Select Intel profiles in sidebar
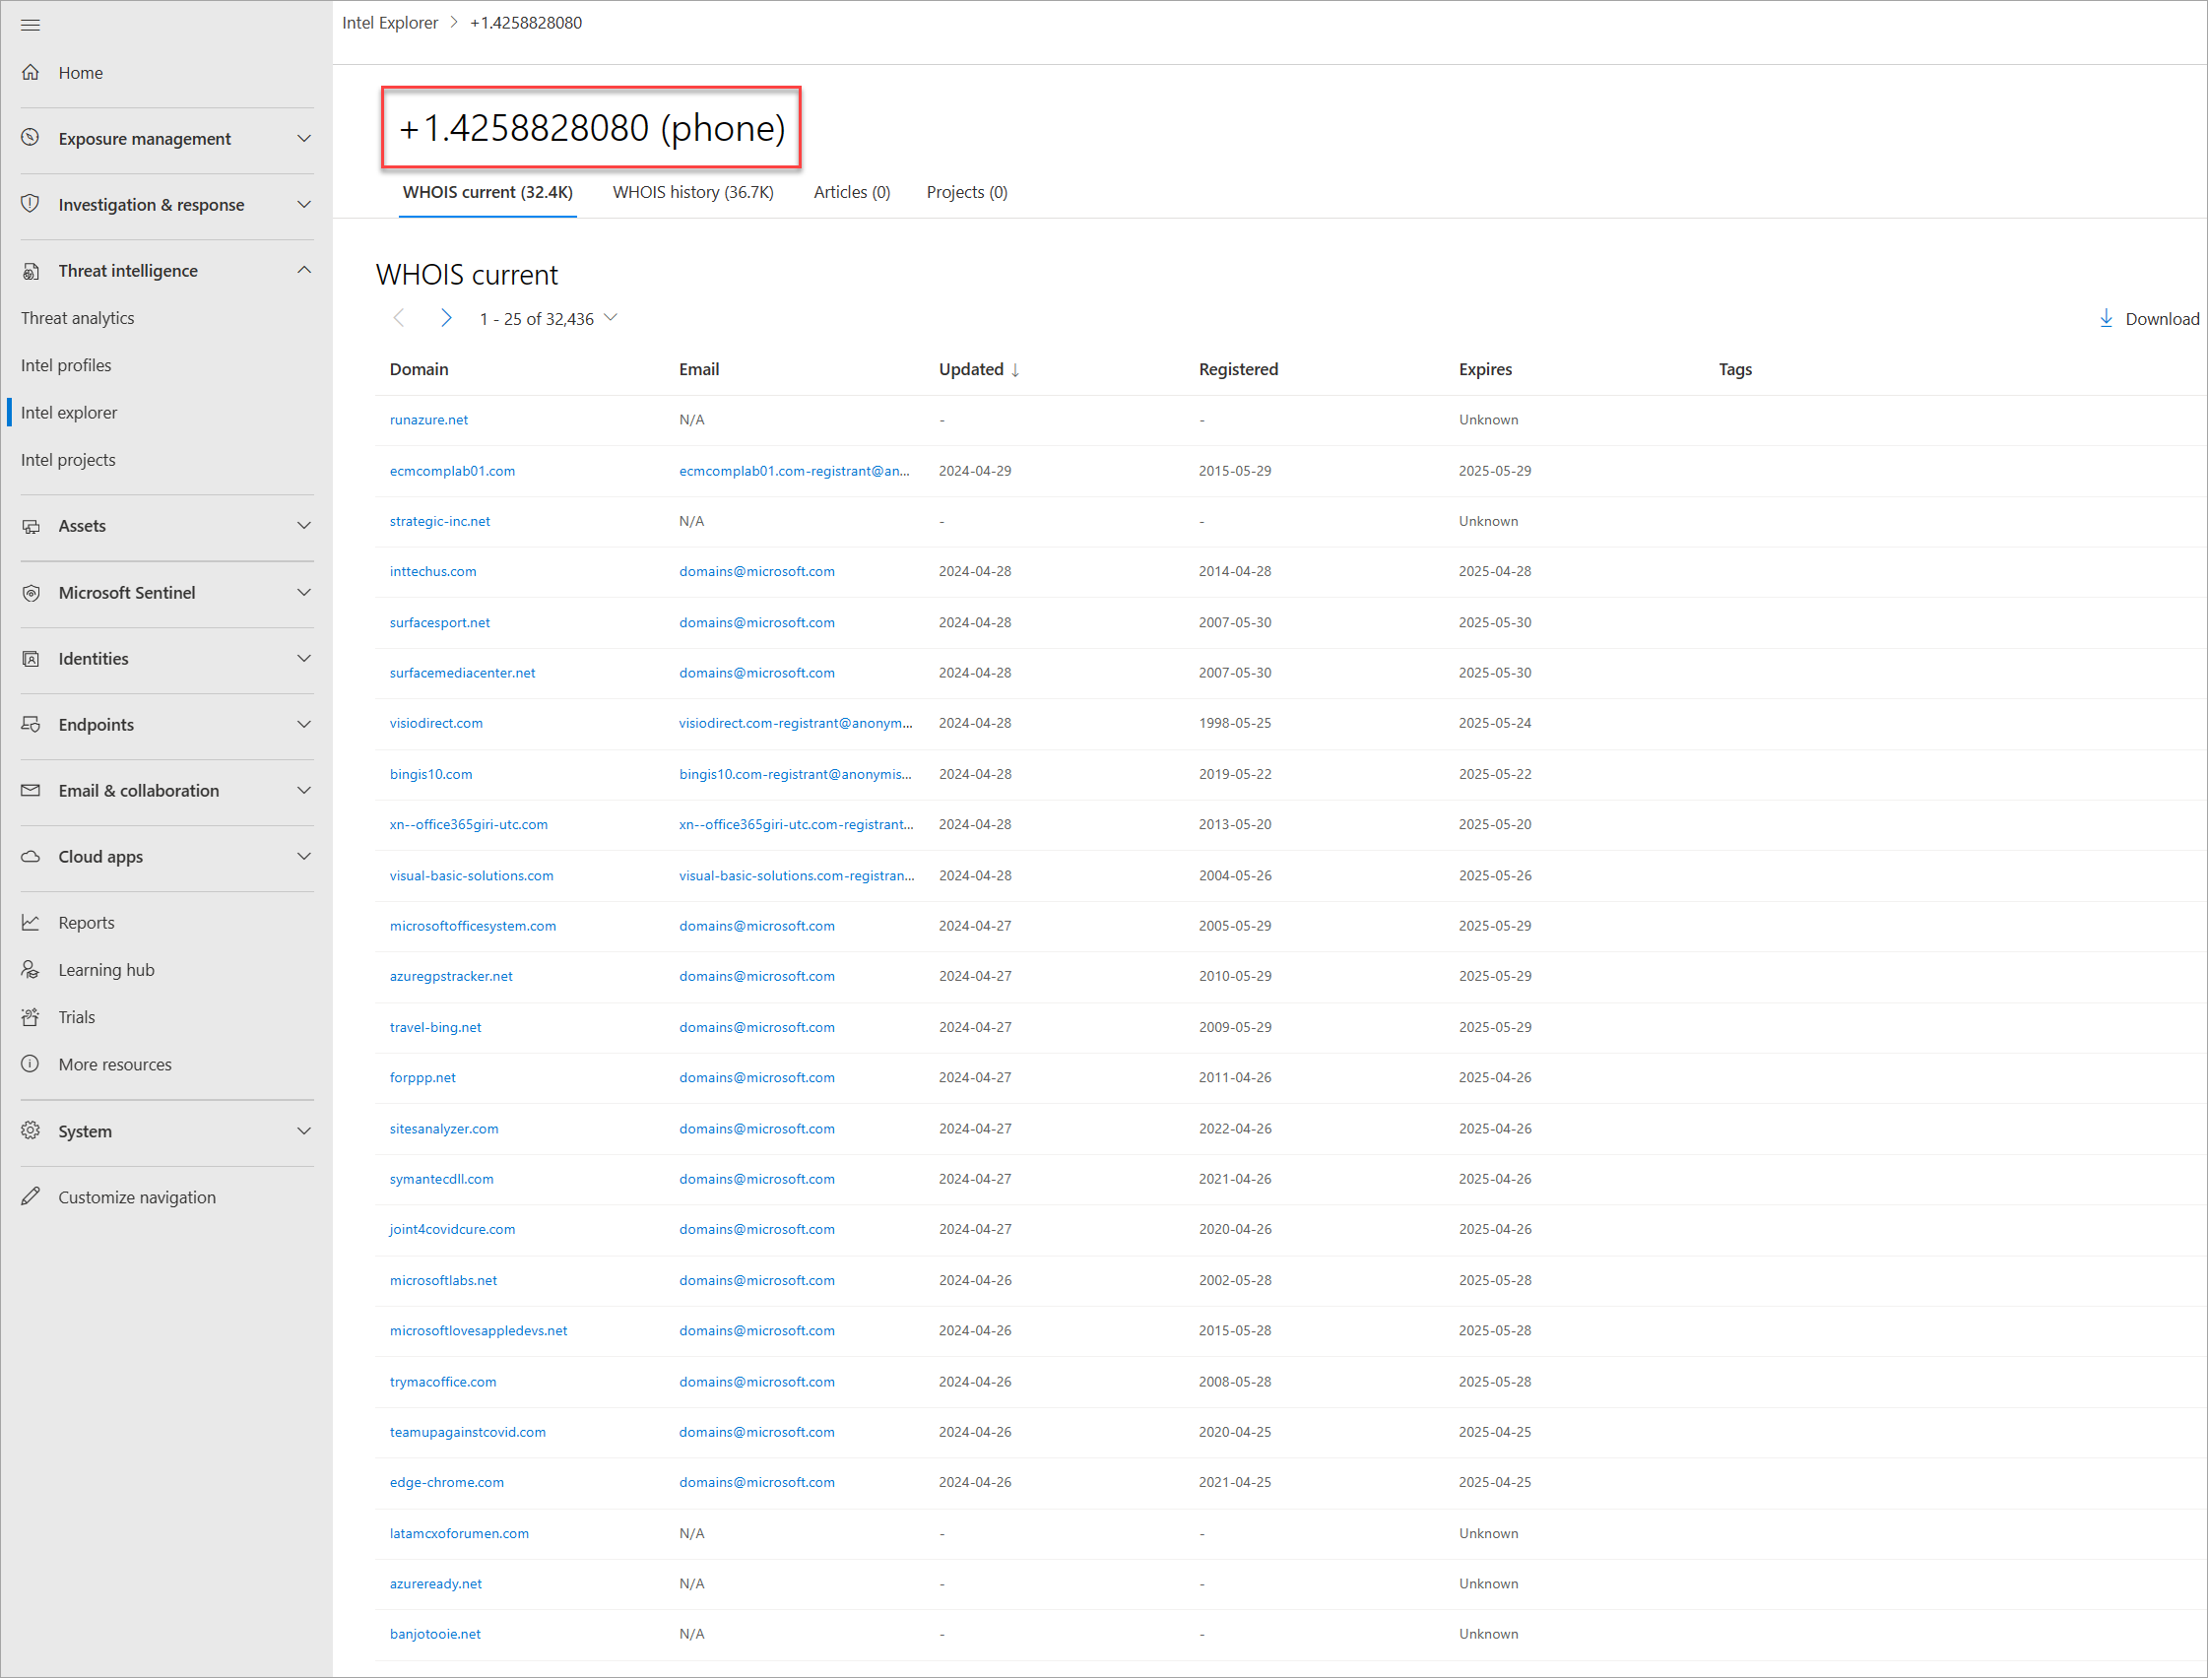Screen dimensions: 2208x1678 [66, 364]
